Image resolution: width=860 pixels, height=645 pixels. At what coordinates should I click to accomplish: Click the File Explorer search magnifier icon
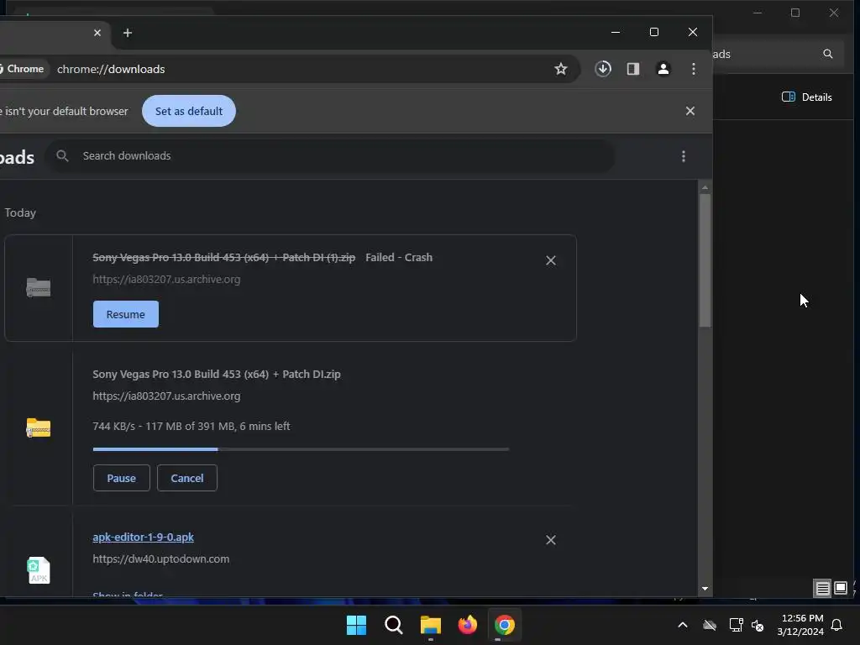(x=827, y=54)
